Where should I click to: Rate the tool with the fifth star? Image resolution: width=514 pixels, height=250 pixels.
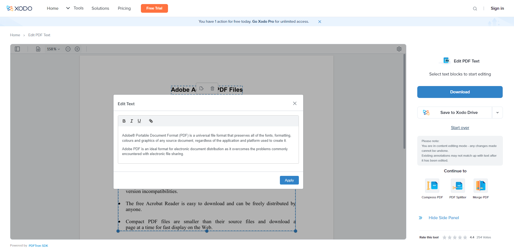click(465, 238)
